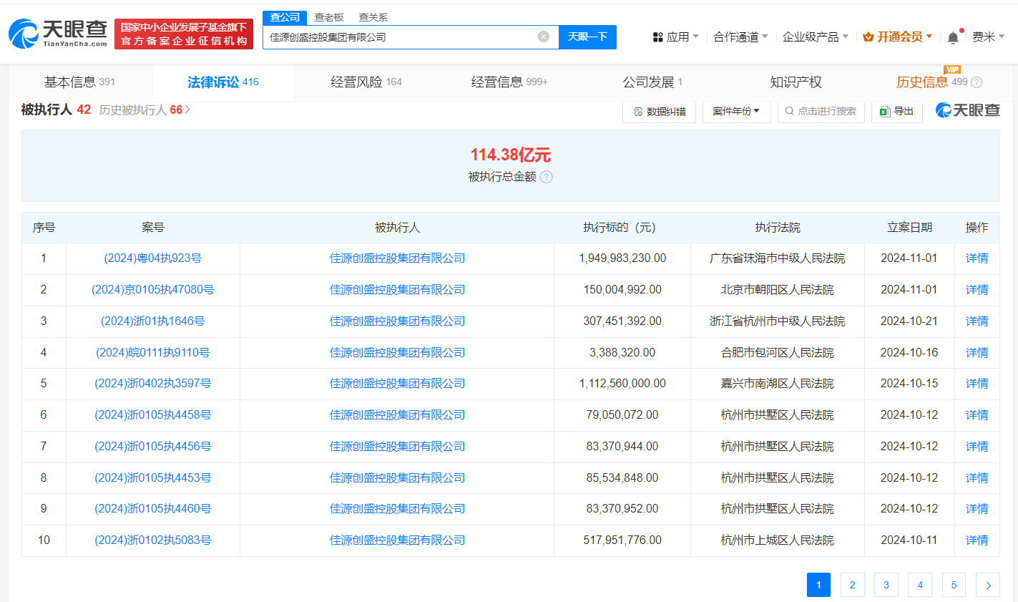Open case (2024)浙0105执4458号
The height and width of the screenshot is (602, 1018).
tap(153, 415)
